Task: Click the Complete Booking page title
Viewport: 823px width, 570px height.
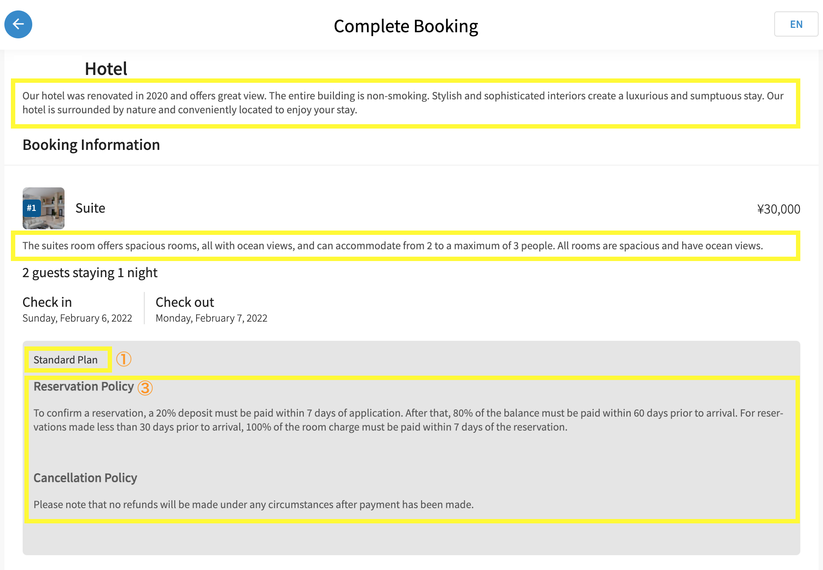Action: point(406,26)
